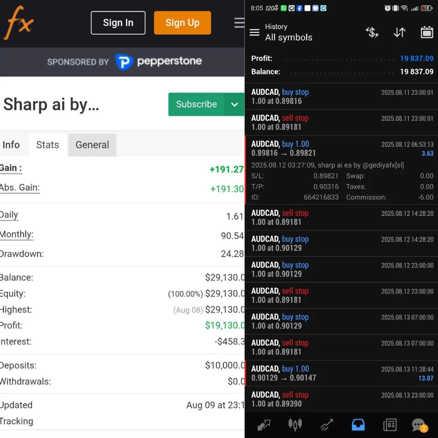Tap Profit value 19 837.09 in blue
The height and width of the screenshot is (438, 438).
(x=417, y=58)
